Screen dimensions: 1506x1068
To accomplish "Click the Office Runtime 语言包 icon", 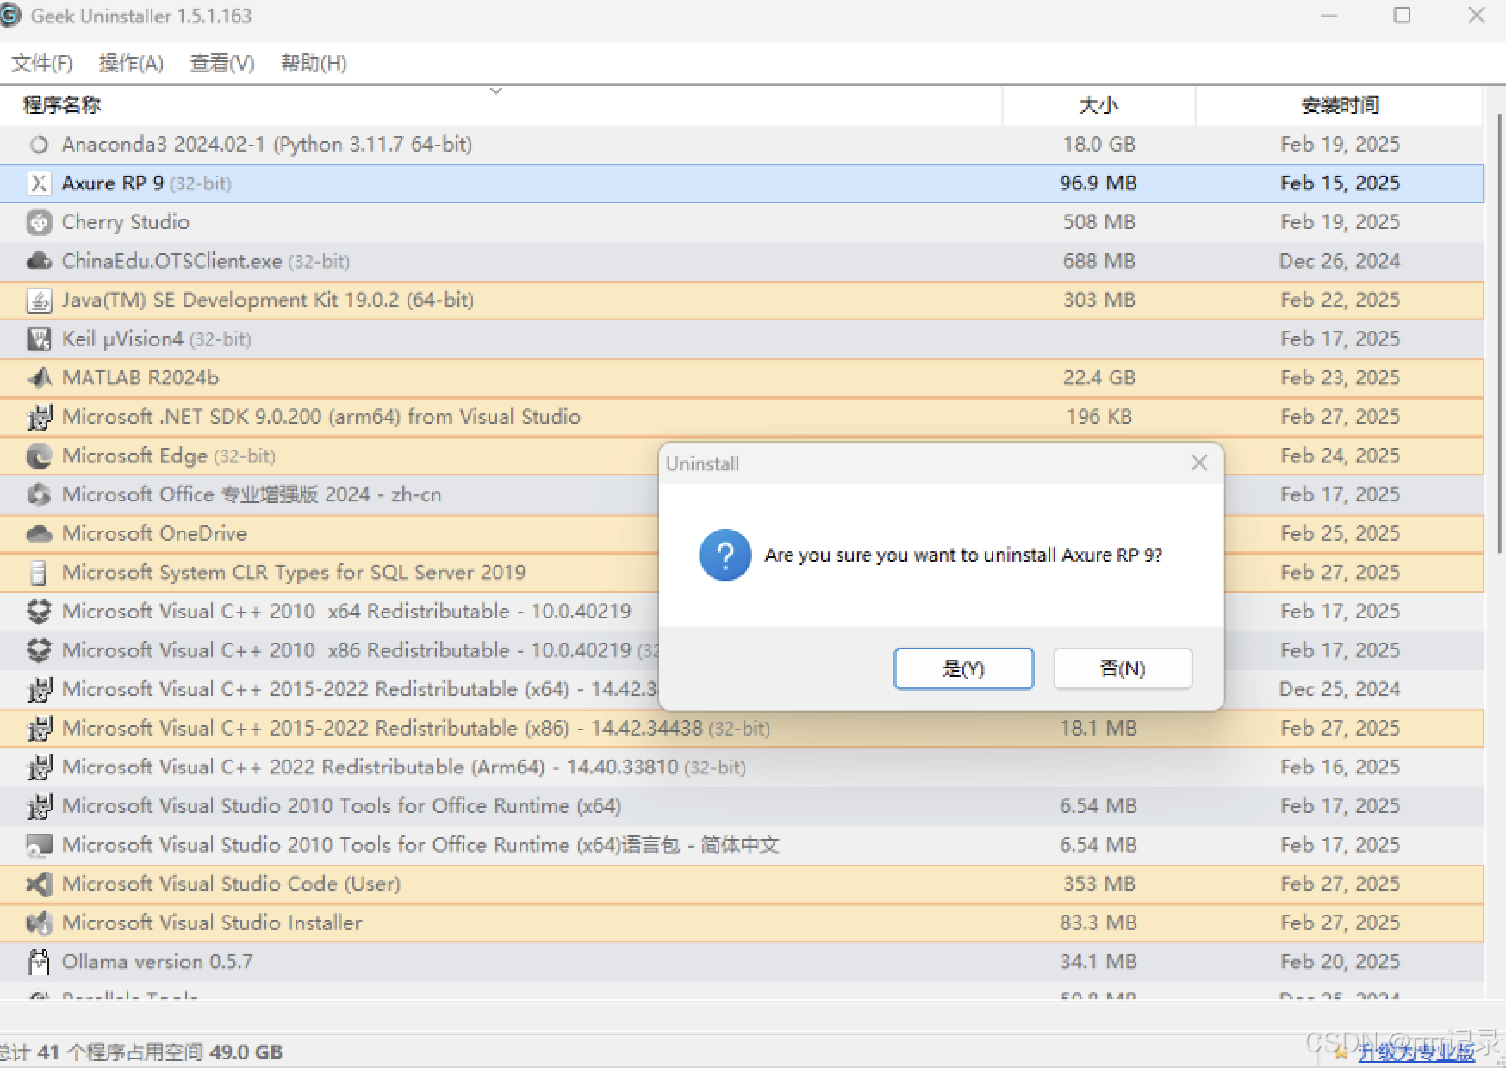I will tap(39, 846).
